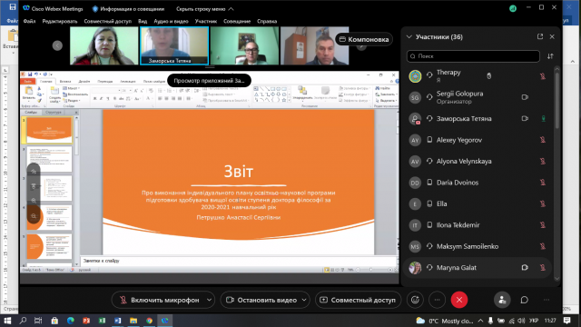Open the Вид menu

[143, 21]
